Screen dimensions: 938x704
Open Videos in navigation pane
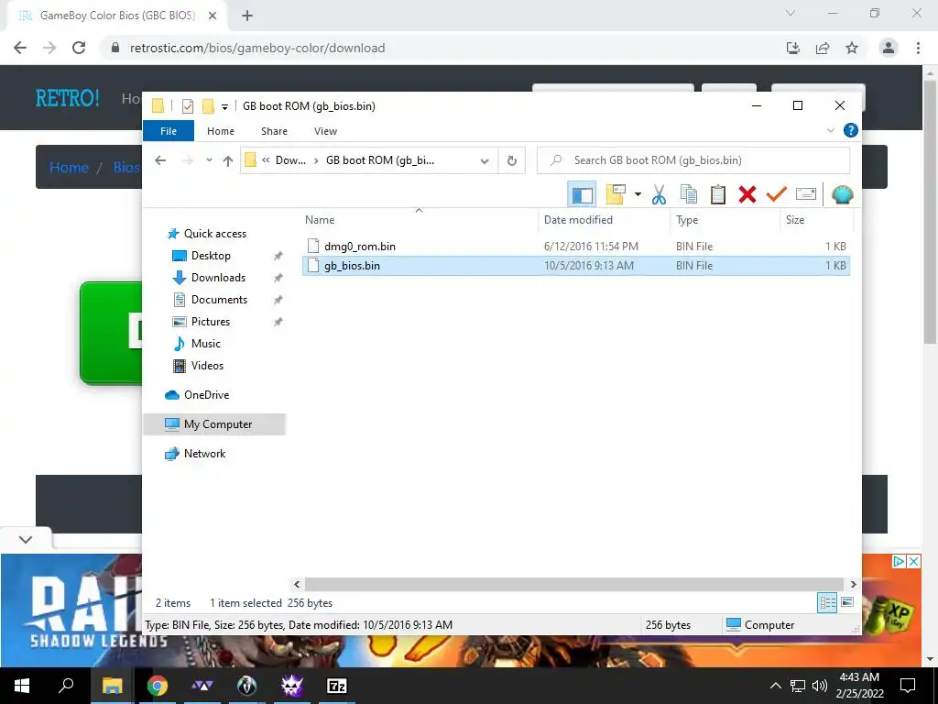[x=207, y=365]
